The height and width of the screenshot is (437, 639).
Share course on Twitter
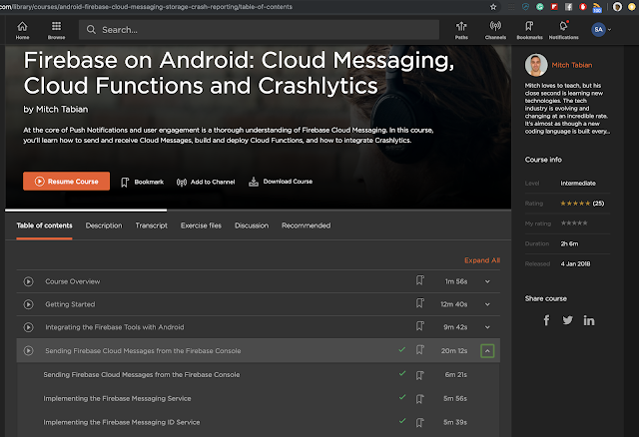(x=568, y=320)
